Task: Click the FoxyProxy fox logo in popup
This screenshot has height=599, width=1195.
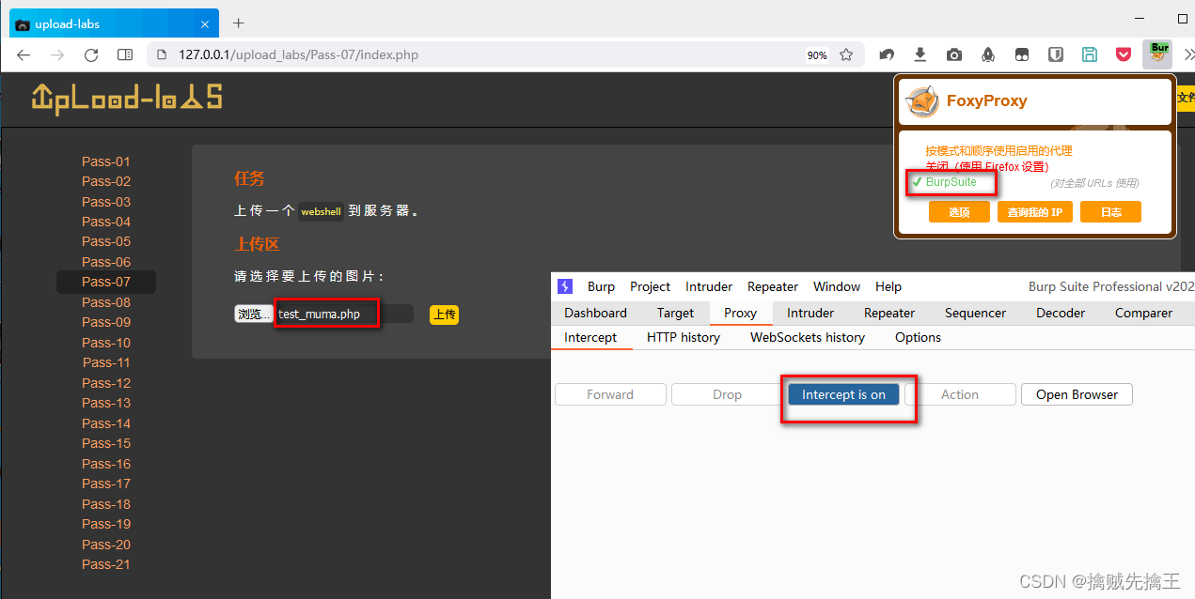Action: pyautogui.click(x=921, y=101)
